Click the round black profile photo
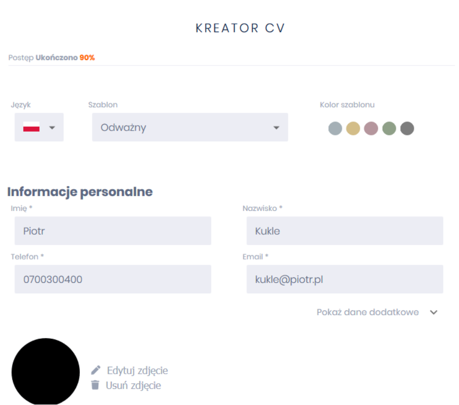The height and width of the screenshot is (405, 459). point(46,371)
